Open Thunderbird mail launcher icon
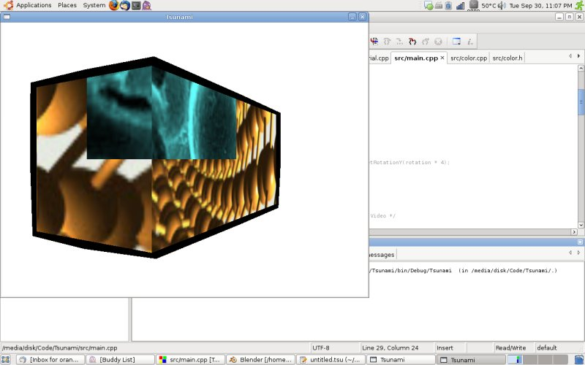585x365 pixels. (x=125, y=5)
